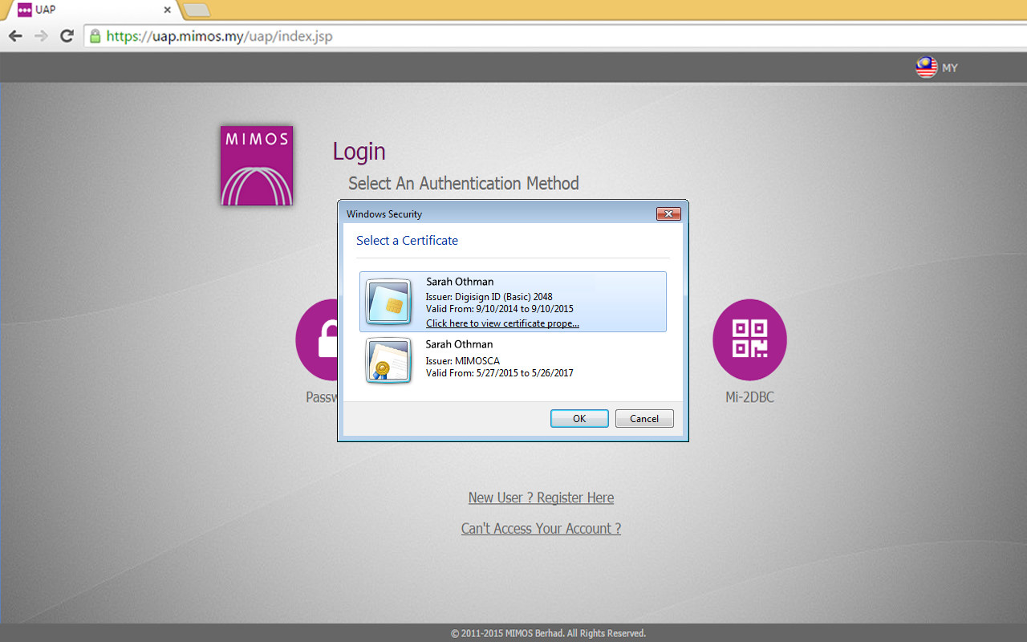Click Select An Authentication Method heading
This screenshot has width=1027, height=642.
pos(464,184)
